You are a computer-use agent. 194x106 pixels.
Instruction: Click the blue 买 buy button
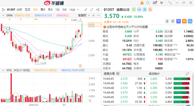click(178, 21)
